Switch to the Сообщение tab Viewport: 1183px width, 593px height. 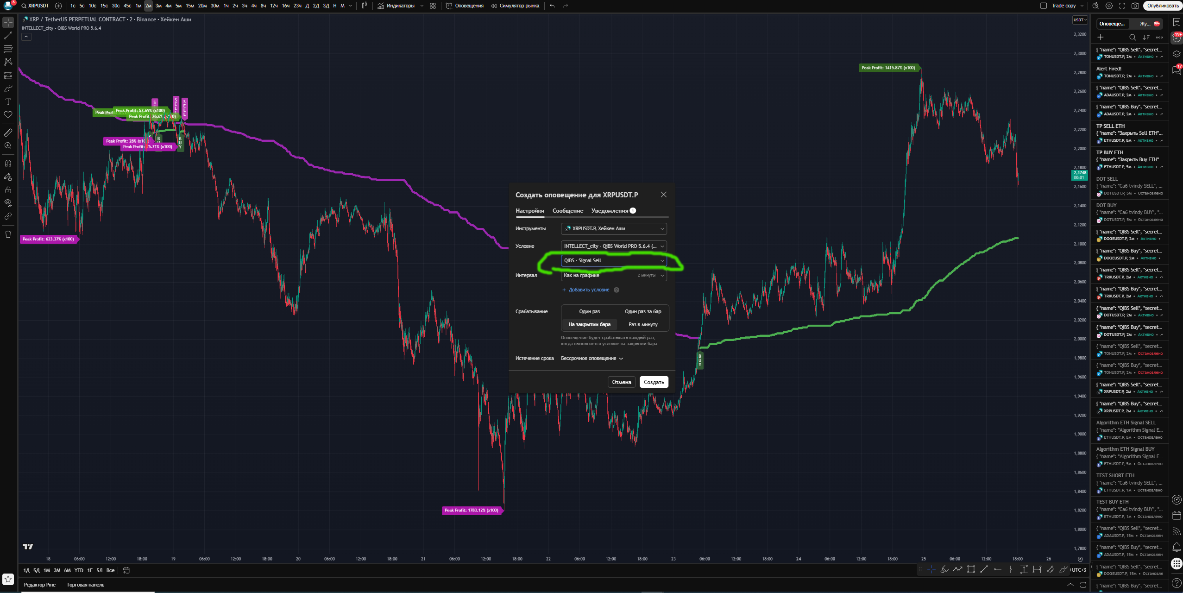[568, 211]
